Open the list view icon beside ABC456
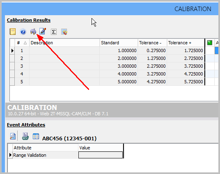Viewport: 220px width, 174px height. tap(36, 136)
